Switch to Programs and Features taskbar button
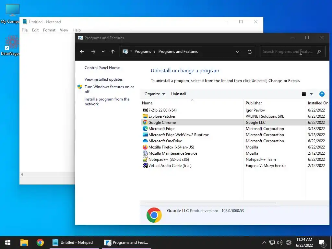Screen dimensions: 332x249 (126, 243)
